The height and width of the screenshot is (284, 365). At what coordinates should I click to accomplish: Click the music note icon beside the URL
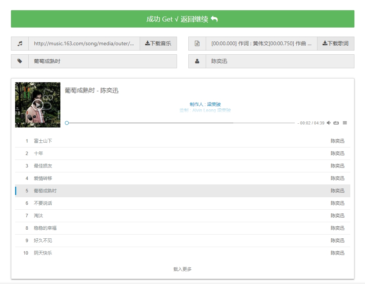click(20, 43)
